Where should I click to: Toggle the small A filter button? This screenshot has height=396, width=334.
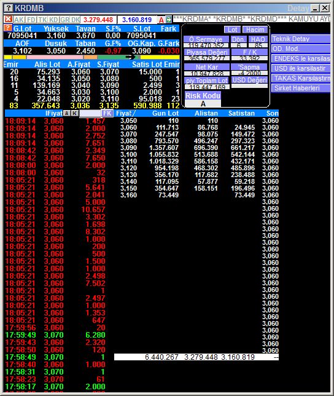coord(67,113)
